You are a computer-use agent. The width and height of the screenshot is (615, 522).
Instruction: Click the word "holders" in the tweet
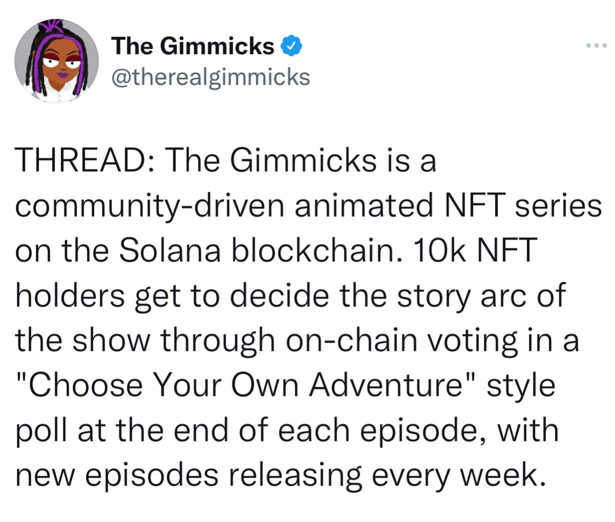click(71, 296)
